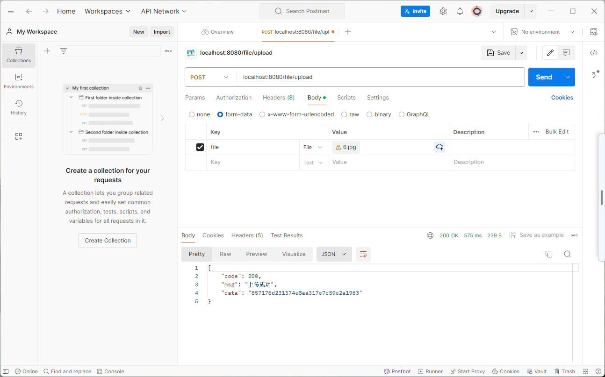Select the none body type
Image resolution: width=605 pixels, height=377 pixels.
pyautogui.click(x=192, y=114)
